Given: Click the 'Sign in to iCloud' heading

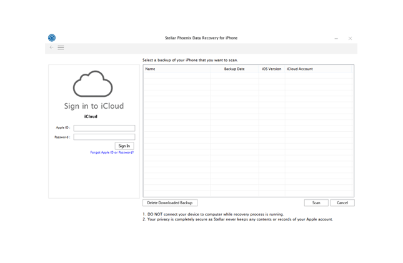Looking at the screenshot, I should pos(94,106).
